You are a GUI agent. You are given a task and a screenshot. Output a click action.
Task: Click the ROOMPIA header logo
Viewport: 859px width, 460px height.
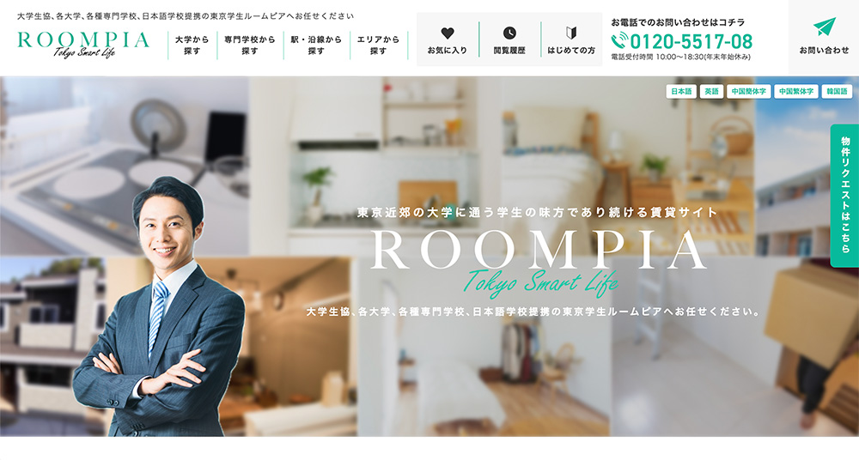point(83,45)
